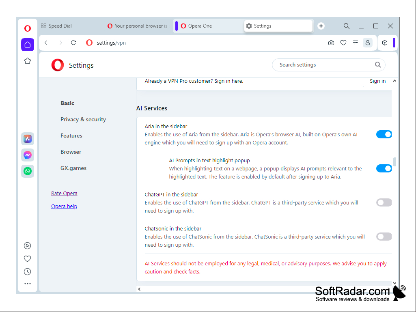
Task: Click the vertical scrollbar thumb
Action: click(395, 162)
